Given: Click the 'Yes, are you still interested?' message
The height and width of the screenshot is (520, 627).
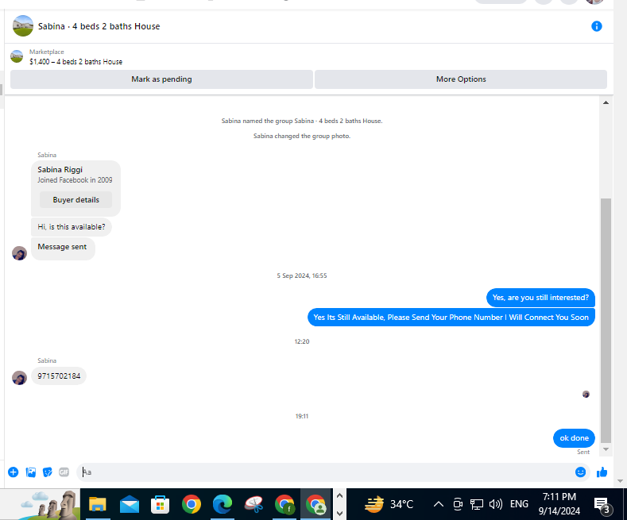Looking at the screenshot, I should pyautogui.click(x=540, y=298).
